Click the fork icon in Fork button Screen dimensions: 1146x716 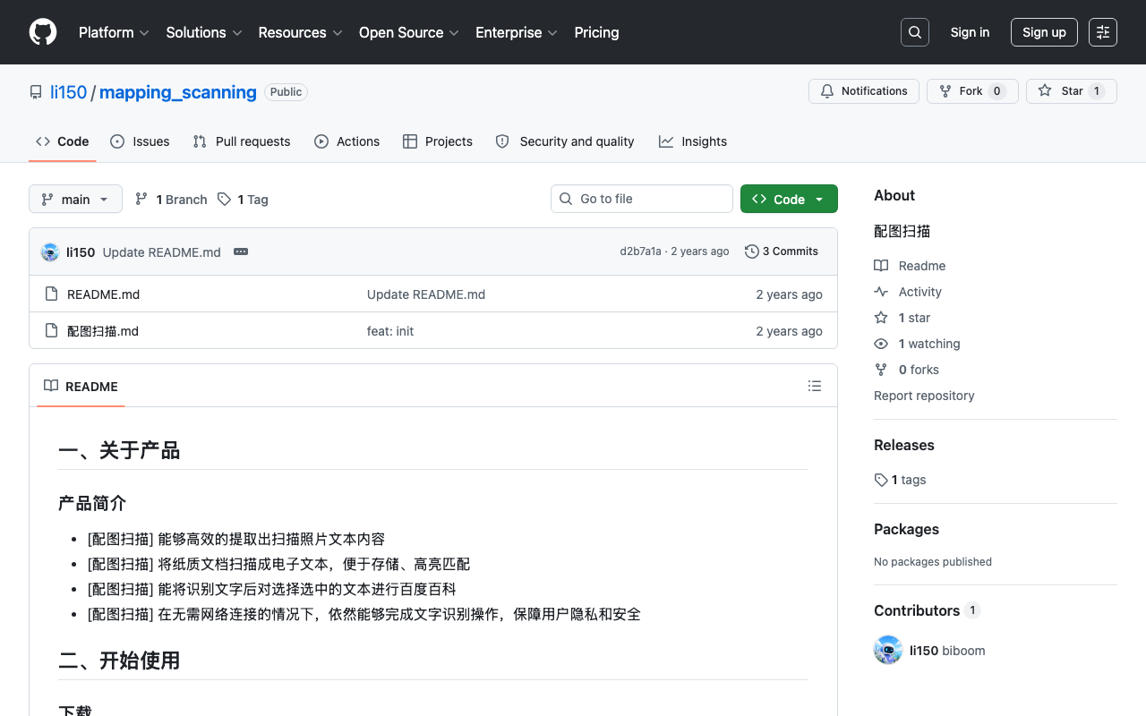coord(945,91)
